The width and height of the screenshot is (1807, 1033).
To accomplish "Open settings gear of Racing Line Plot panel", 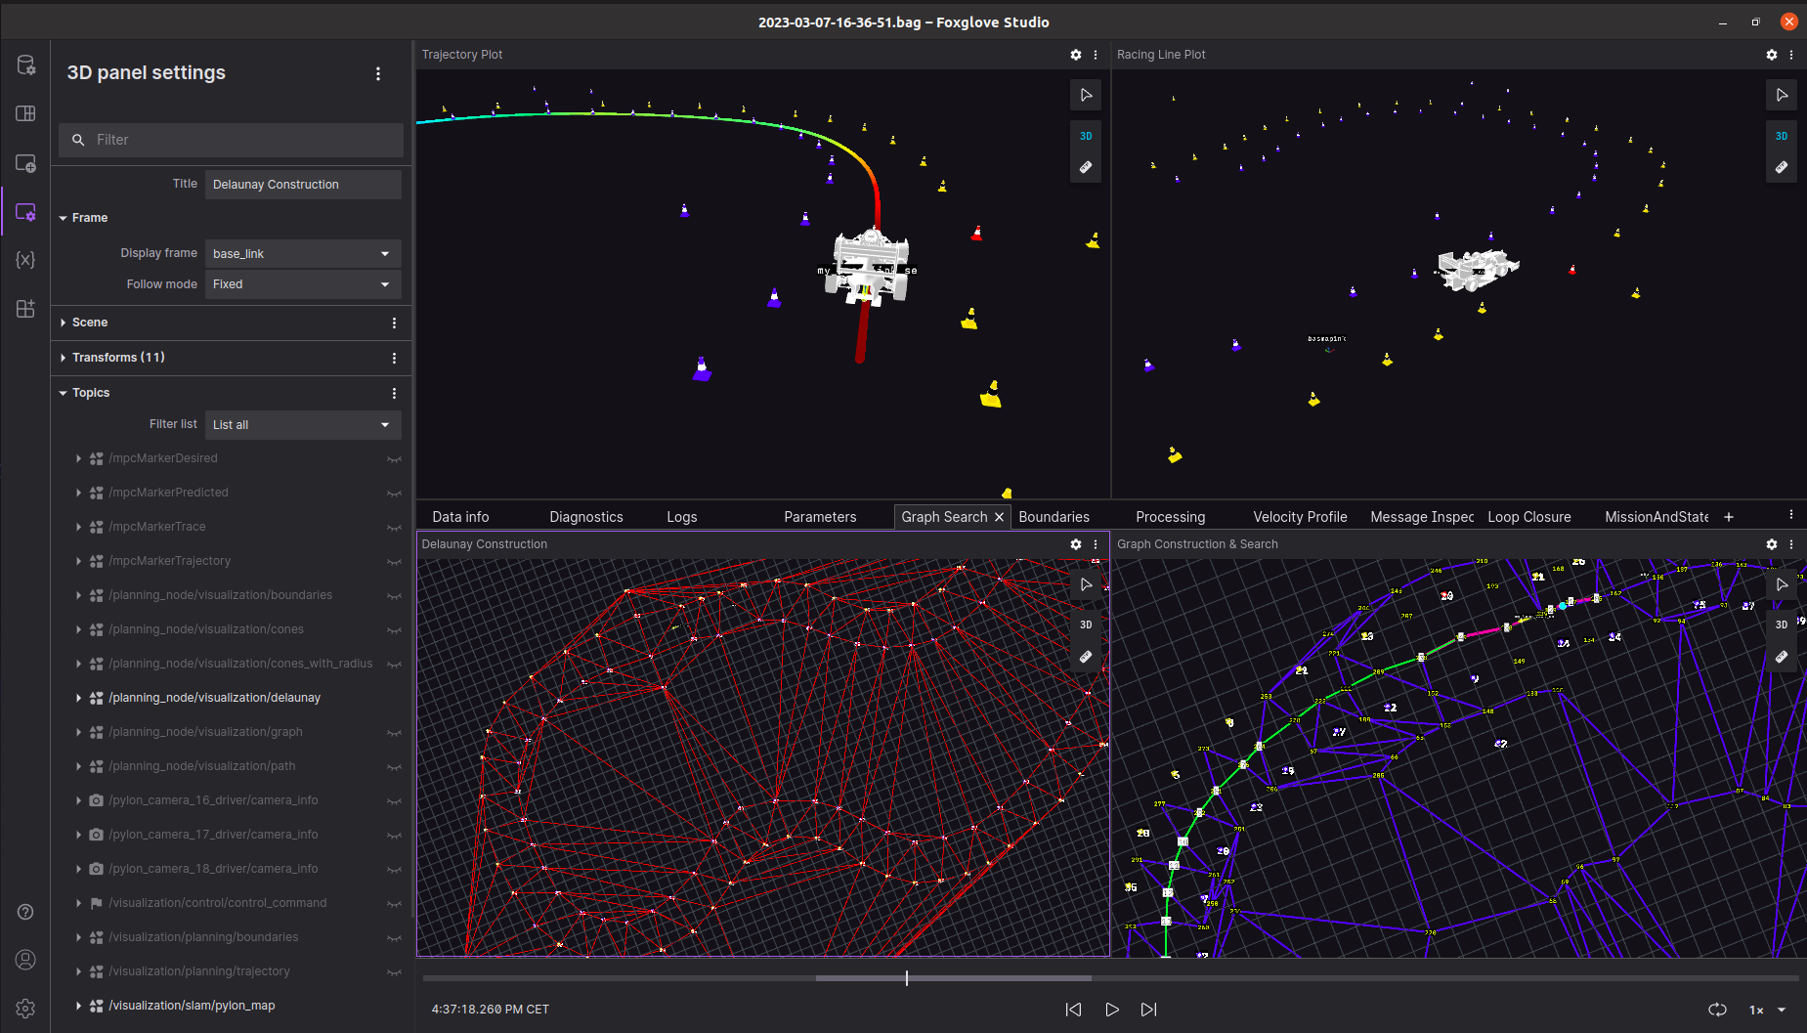I will click(1771, 55).
